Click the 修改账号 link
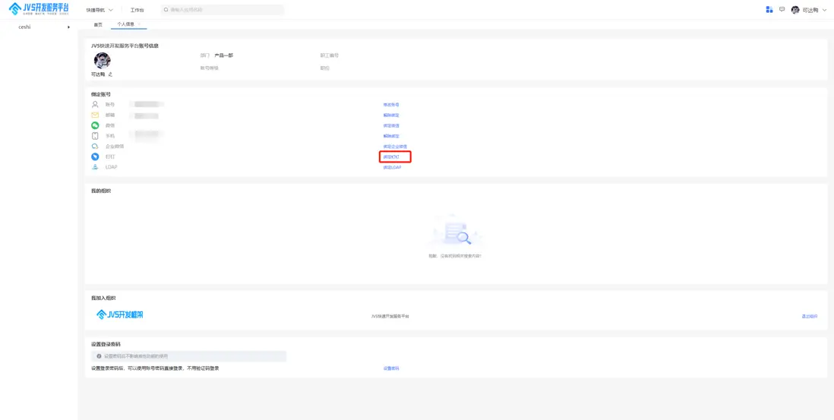This screenshot has height=420, width=834. [391, 105]
